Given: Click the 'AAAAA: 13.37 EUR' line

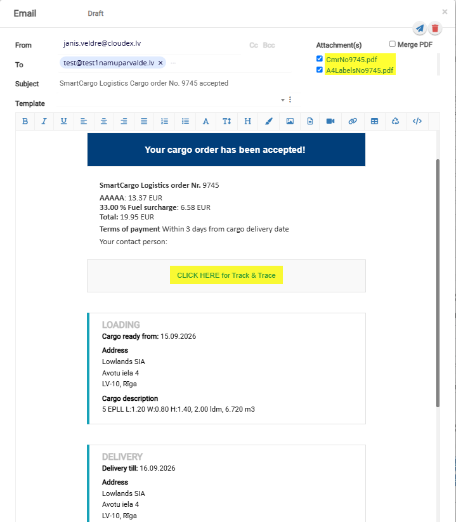Looking at the screenshot, I should (x=131, y=198).
